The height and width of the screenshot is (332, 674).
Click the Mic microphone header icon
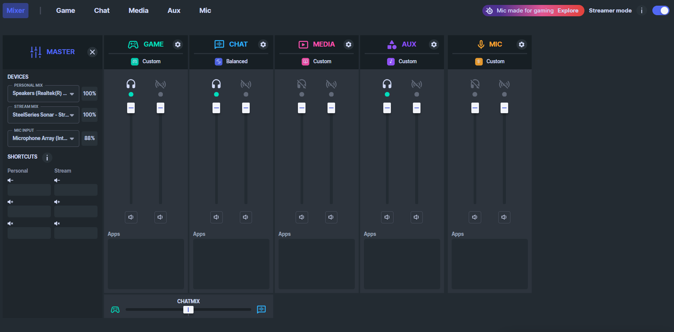(481, 44)
